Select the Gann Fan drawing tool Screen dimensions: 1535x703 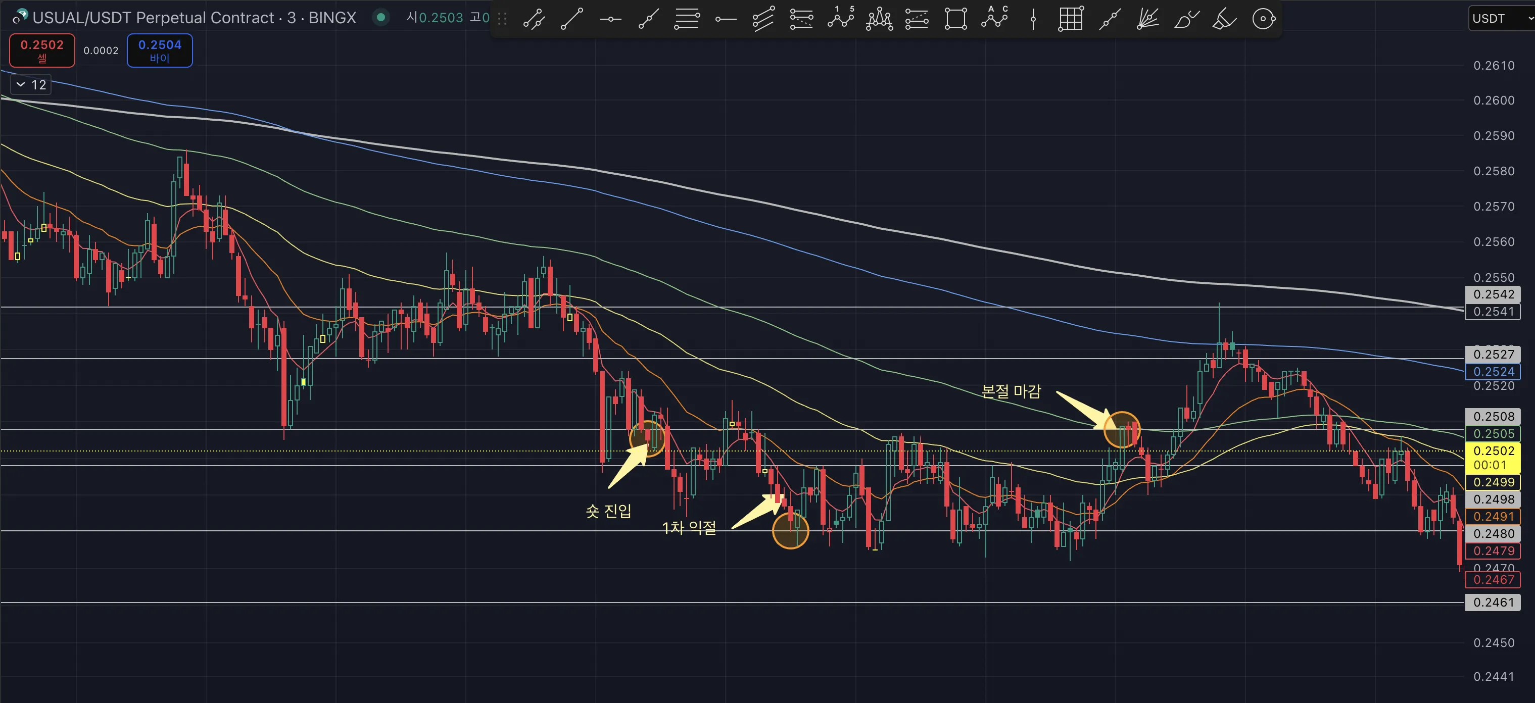click(1147, 19)
